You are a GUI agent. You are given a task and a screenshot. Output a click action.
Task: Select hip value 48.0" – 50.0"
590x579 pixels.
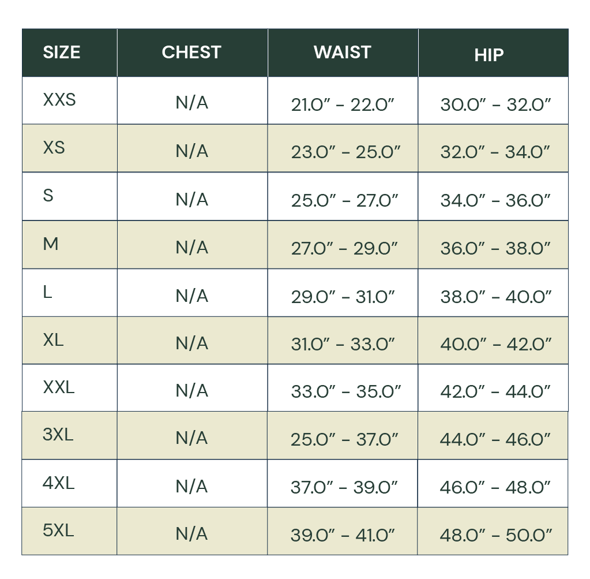(495, 535)
